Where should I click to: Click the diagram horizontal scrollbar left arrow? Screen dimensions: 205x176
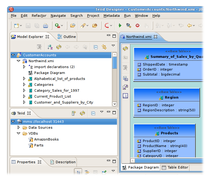pyautogui.click(x=133, y=160)
